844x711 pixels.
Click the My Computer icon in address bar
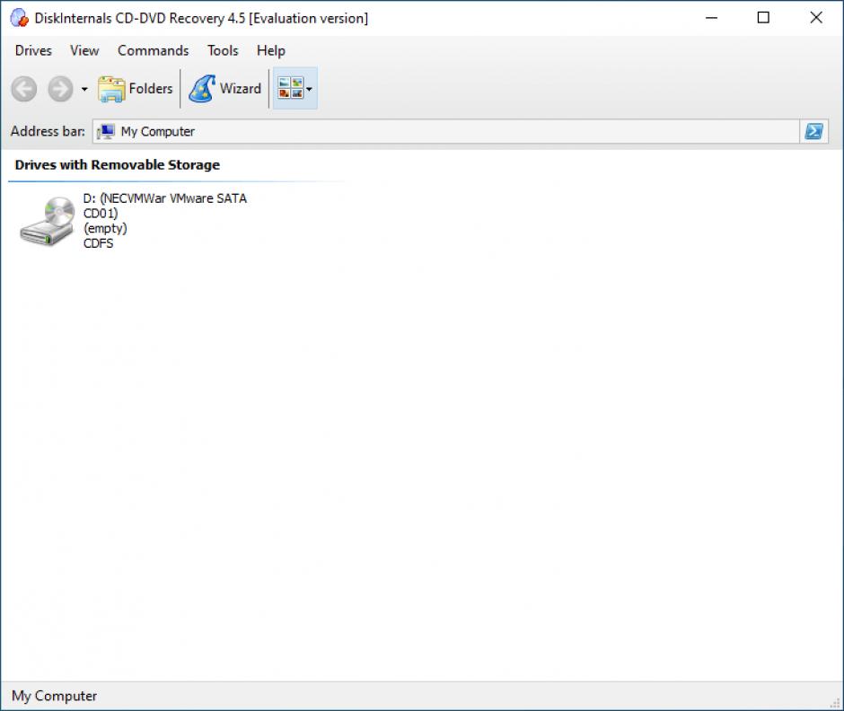(106, 131)
